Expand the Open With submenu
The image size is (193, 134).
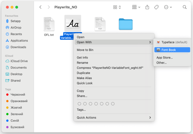click(114, 42)
